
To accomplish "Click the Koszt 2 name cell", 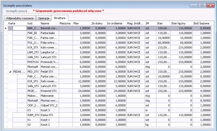I will point(50,125).
